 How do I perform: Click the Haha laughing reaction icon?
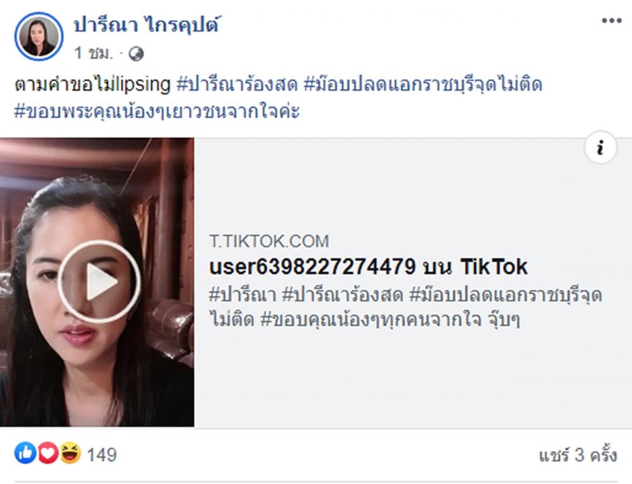point(70,453)
